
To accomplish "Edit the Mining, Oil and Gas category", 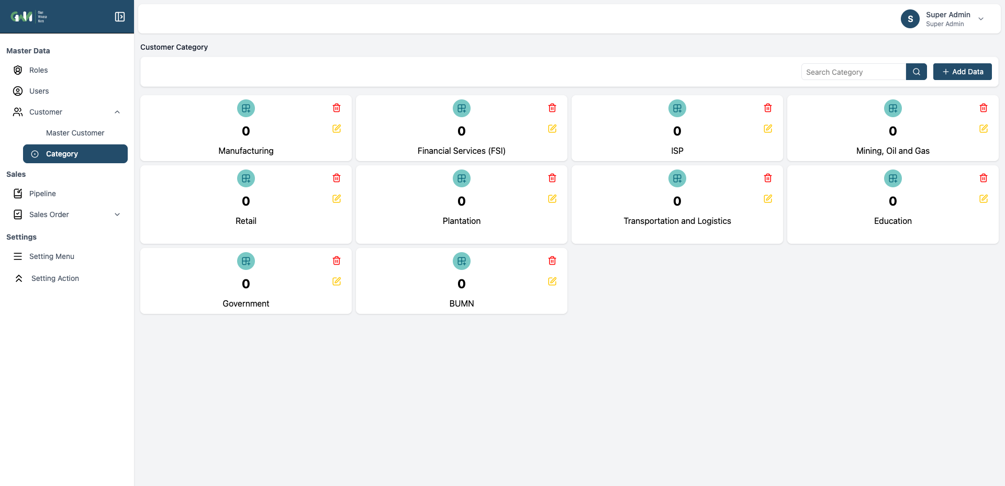I will pyautogui.click(x=984, y=129).
